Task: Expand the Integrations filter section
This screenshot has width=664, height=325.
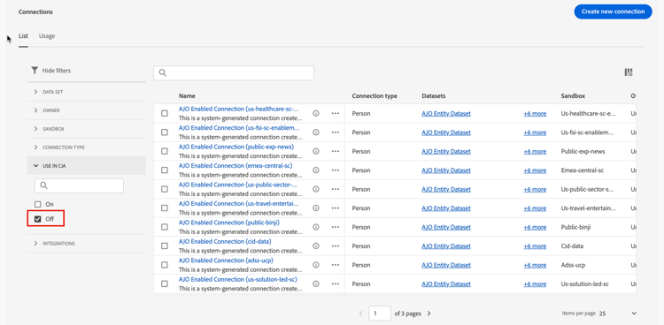Action: pos(87,244)
